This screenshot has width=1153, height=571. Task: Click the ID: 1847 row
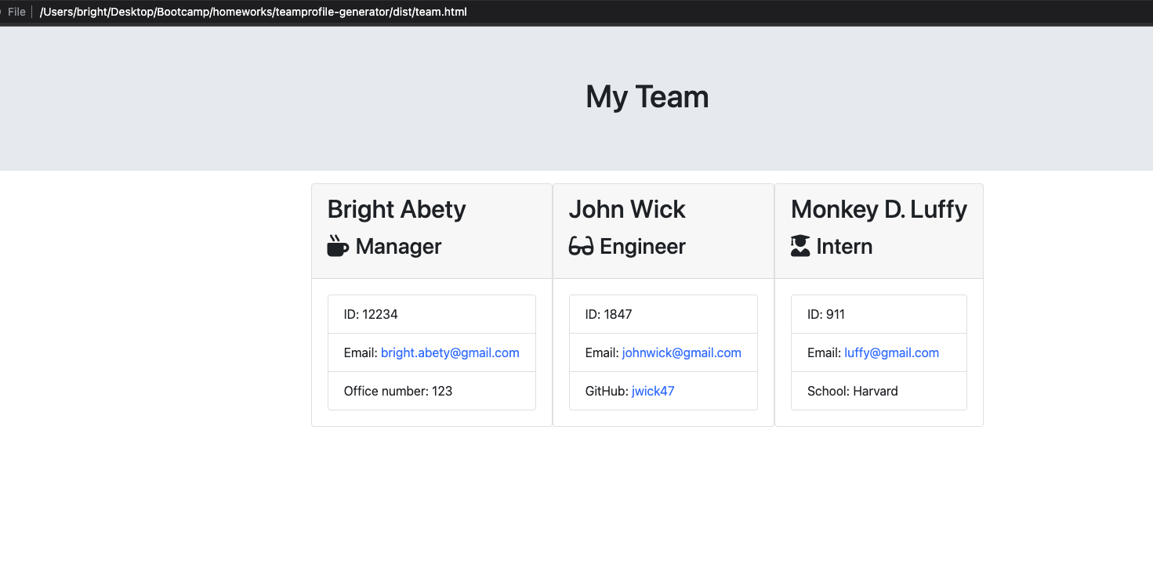[x=663, y=314]
